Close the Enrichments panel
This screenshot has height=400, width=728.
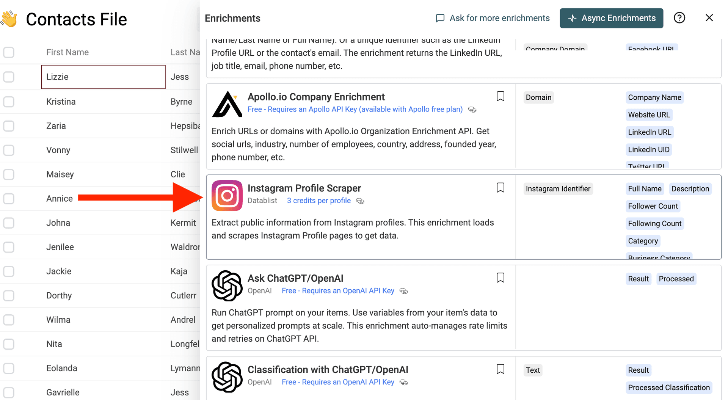709,17
